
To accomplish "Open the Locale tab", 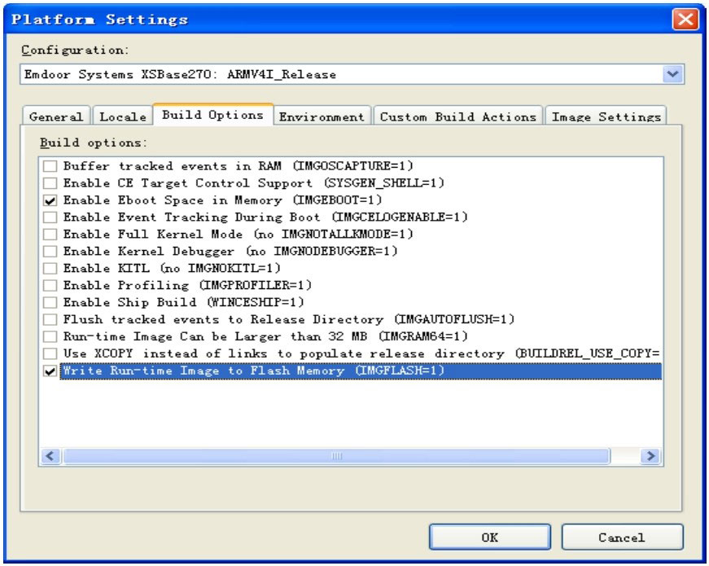I will [x=123, y=116].
